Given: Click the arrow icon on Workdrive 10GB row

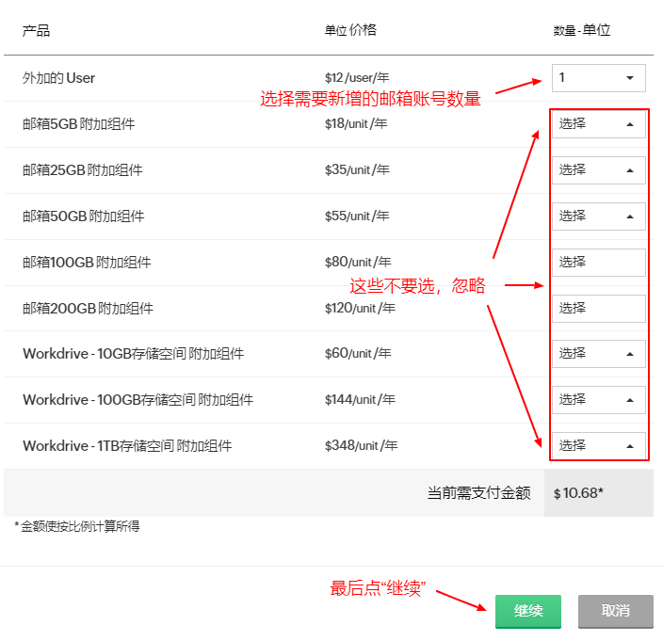Looking at the screenshot, I should (629, 354).
